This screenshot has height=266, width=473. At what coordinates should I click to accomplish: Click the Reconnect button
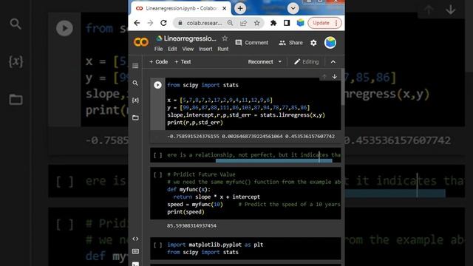point(260,62)
